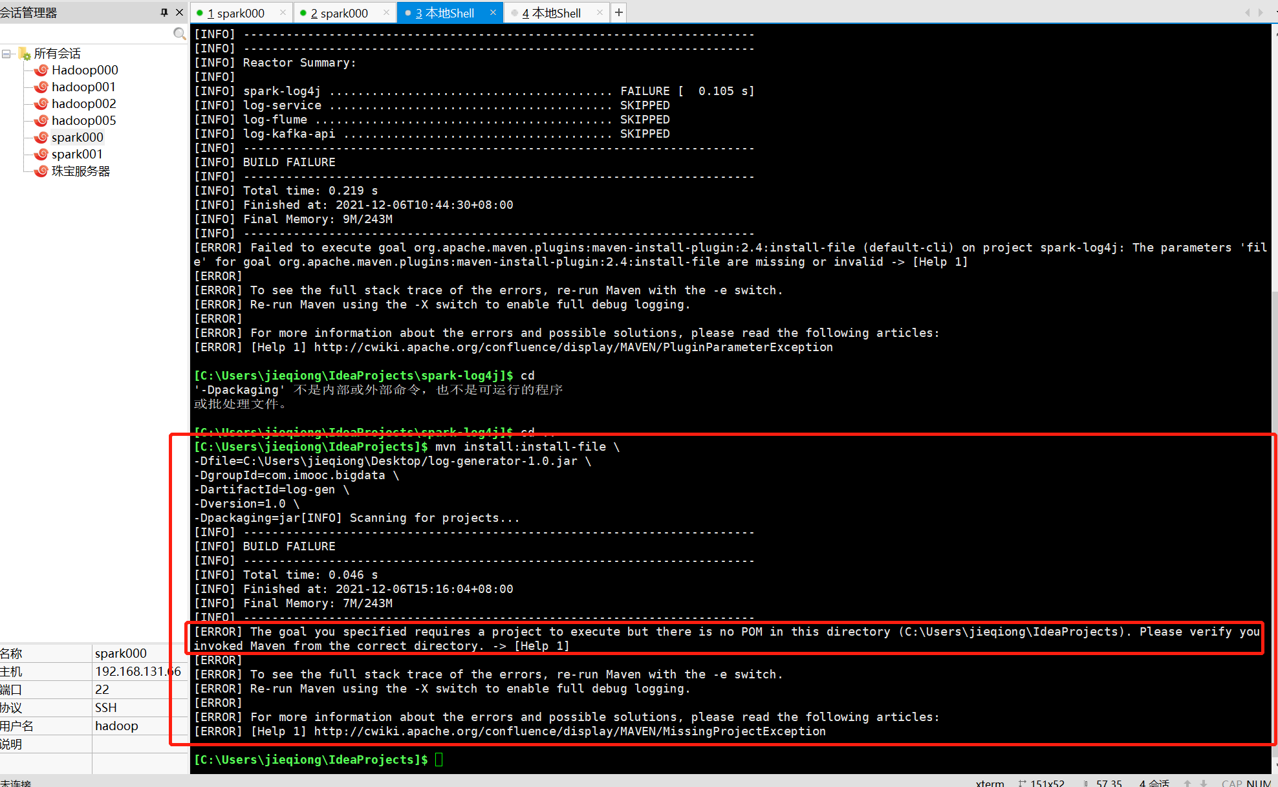This screenshot has width=1278, height=787.
Task: Close the second spark000 tab
Action: [x=386, y=12]
